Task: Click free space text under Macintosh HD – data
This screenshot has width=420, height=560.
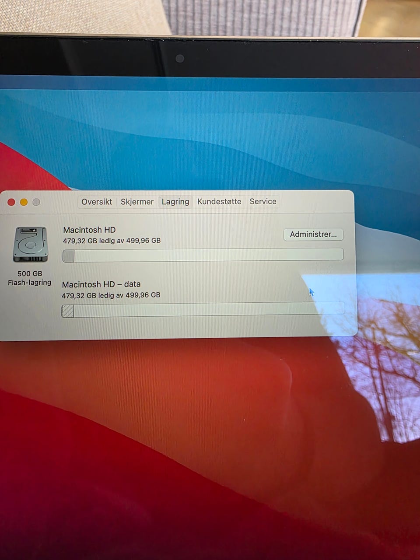Action: tap(111, 295)
